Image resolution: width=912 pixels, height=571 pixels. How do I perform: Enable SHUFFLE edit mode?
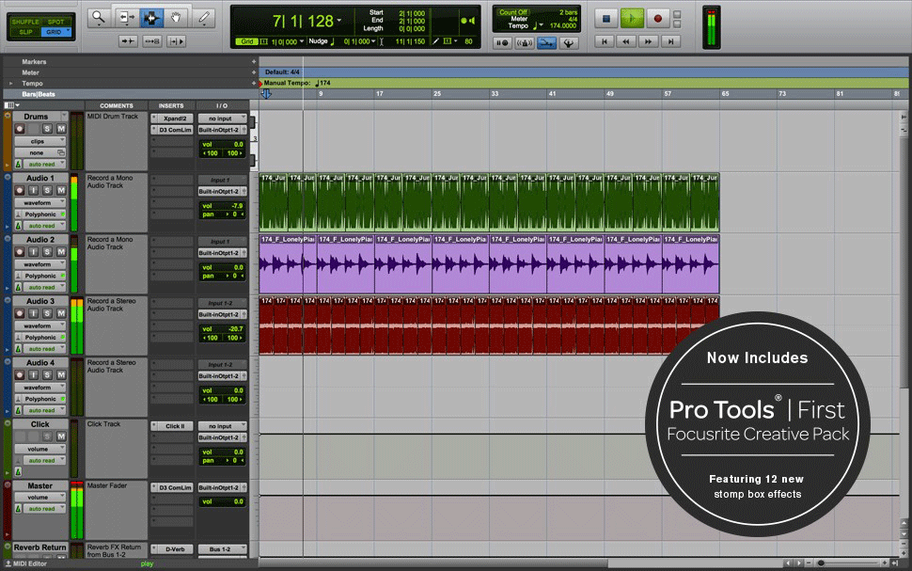pos(25,22)
